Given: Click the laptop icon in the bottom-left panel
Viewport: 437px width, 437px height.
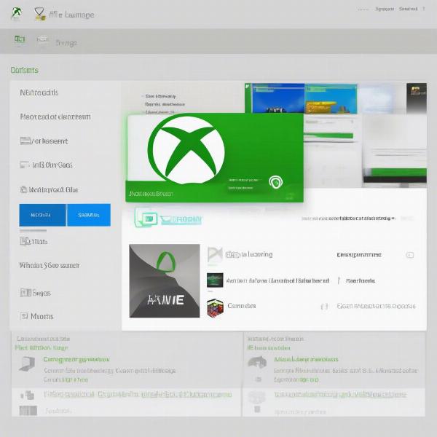Looking at the screenshot, I should coord(27,363).
